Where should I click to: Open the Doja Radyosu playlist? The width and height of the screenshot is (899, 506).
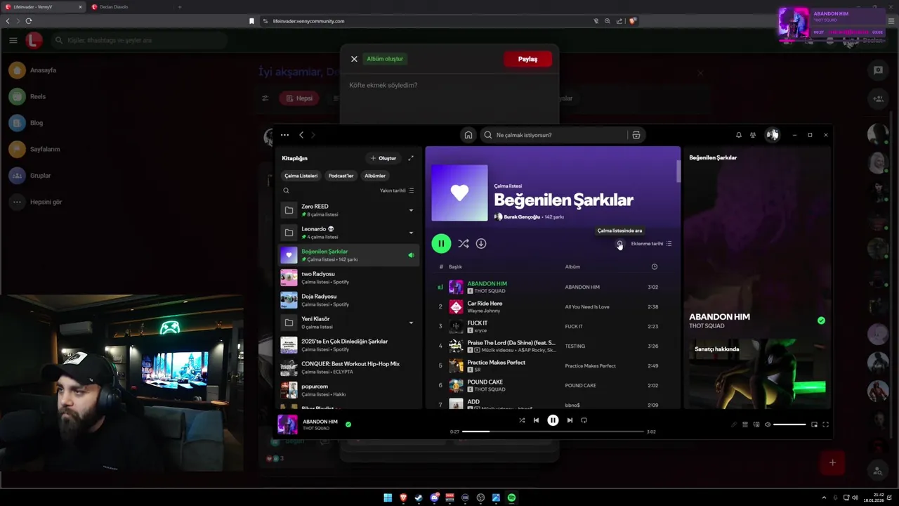[349, 300]
